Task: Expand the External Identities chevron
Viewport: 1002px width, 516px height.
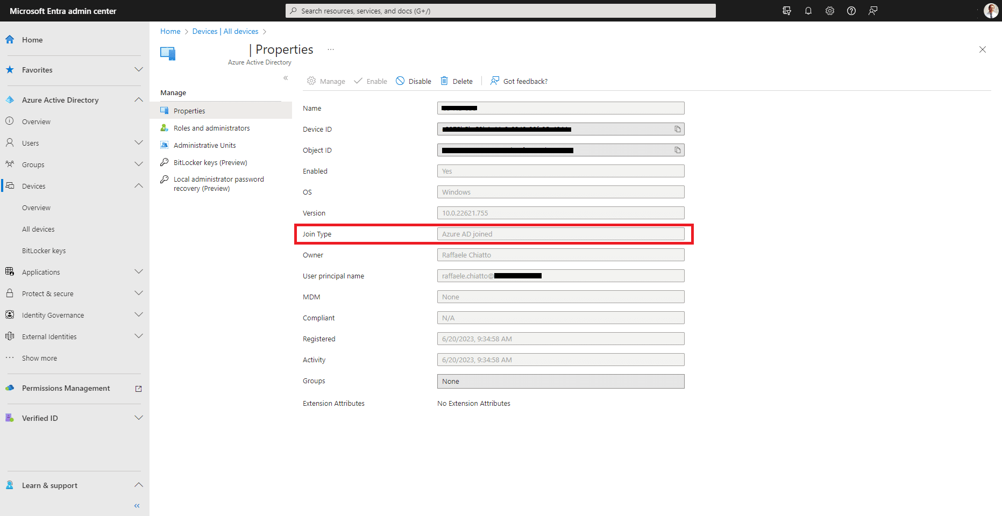Action: click(x=139, y=336)
